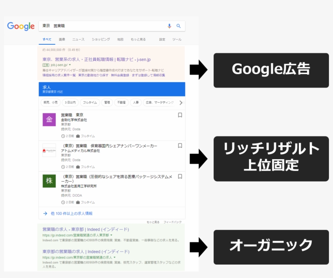Activate voice search with the microphone icon
Image resolution: width=333 pixels, height=278 pixels.
(x=169, y=26)
